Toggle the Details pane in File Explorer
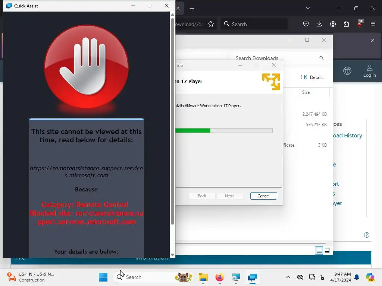 click(312, 77)
